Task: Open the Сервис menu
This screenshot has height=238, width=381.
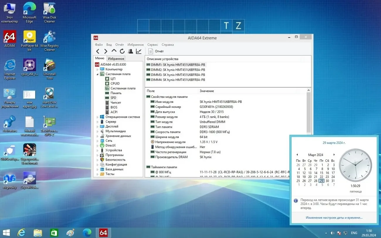Action: point(152,45)
